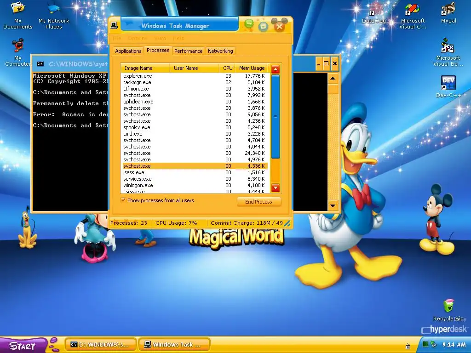This screenshot has width=471, height=353.
Task: Click command prompt scroll down arrow
Action: (x=333, y=205)
